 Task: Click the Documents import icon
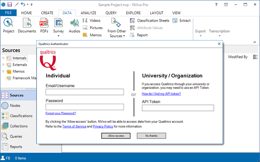pyautogui.click(x=27, y=23)
